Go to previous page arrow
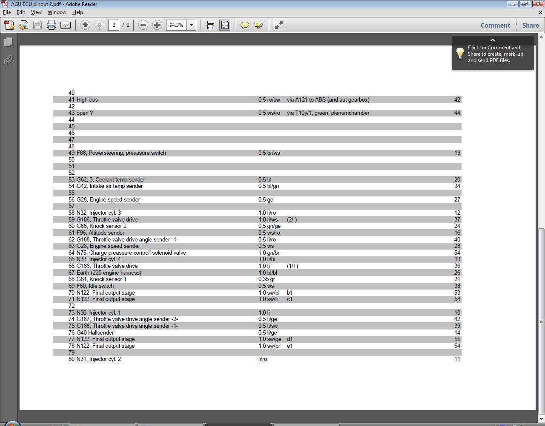Image resolution: width=545 pixels, height=426 pixels. 85,25
